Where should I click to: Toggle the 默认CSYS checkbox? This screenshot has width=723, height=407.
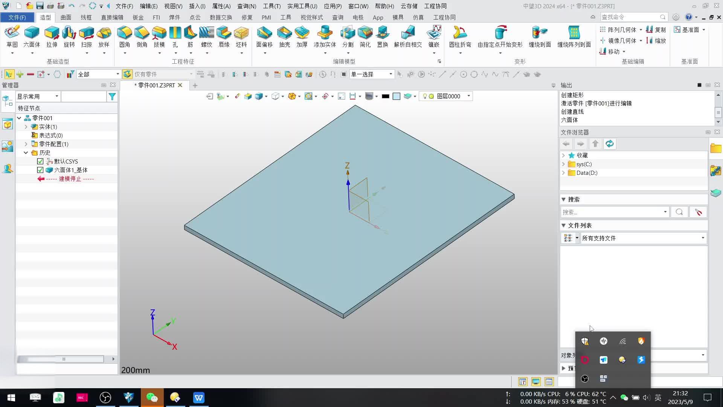tap(40, 161)
